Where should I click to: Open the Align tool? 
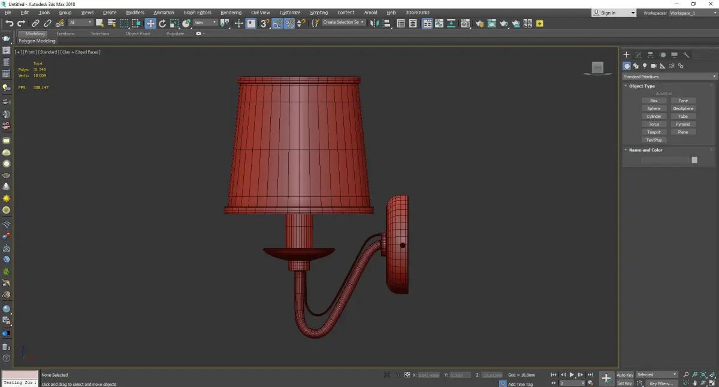(x=386, y=23)
